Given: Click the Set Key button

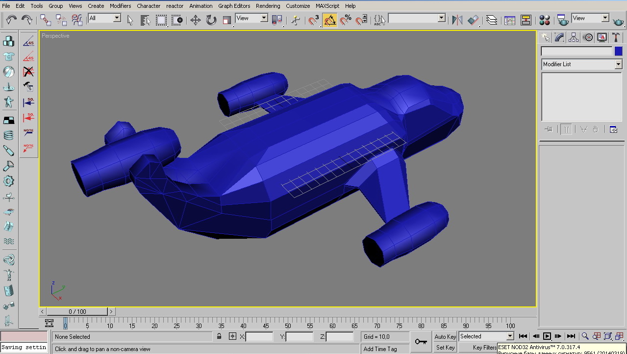Looking at the screenshot, I should [x=445, y=348].
